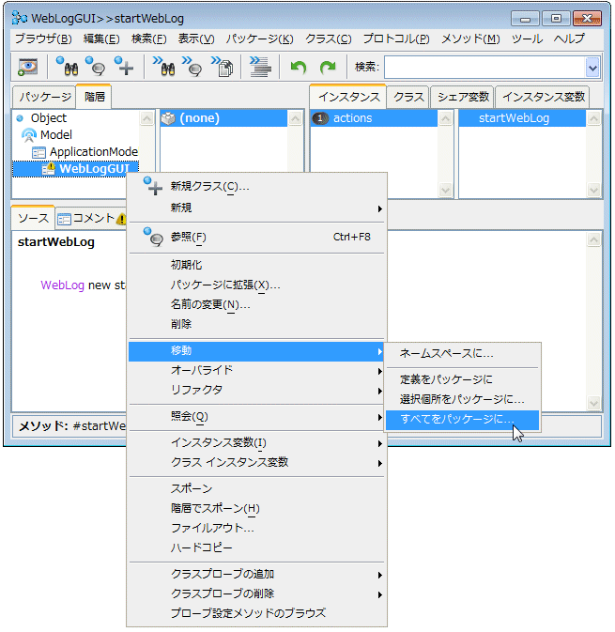Switch to the パッケージ tab
615x632 pixels.
click(44, 97)
